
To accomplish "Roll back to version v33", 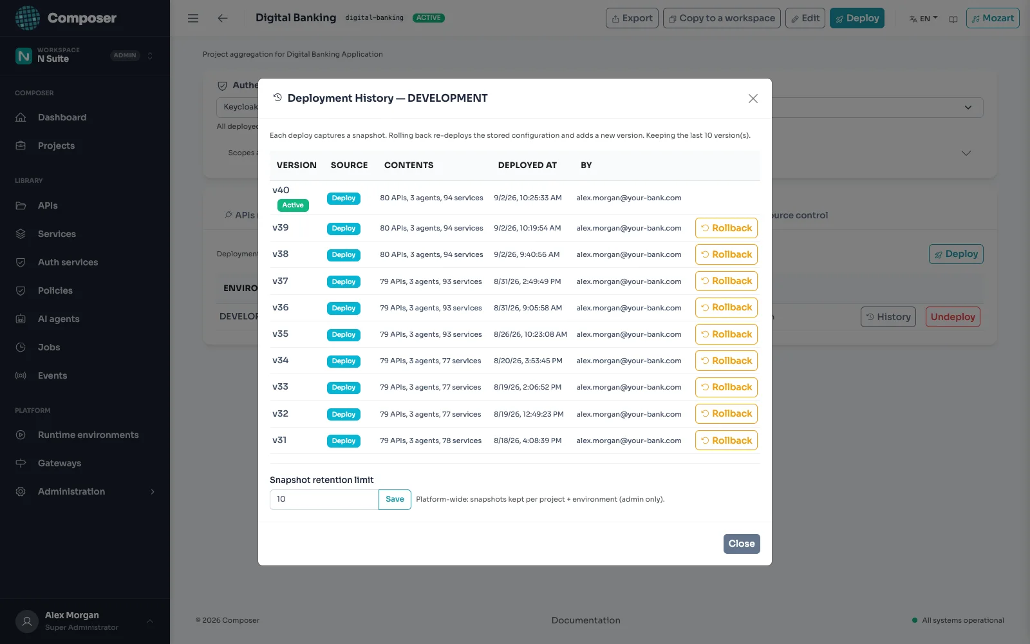I will coord(726,387).
